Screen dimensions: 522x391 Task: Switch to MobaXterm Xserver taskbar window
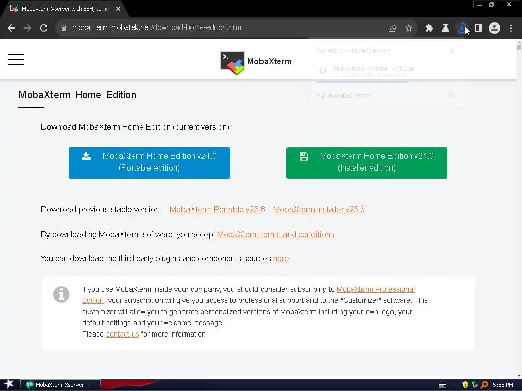61,385
